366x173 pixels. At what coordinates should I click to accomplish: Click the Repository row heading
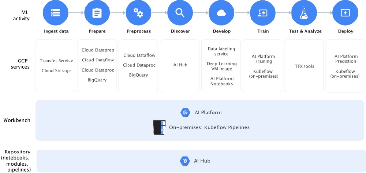pos(16,161)
